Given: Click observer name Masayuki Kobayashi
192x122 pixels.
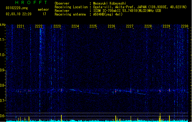Looking at the screenshot, I should 110,3.
